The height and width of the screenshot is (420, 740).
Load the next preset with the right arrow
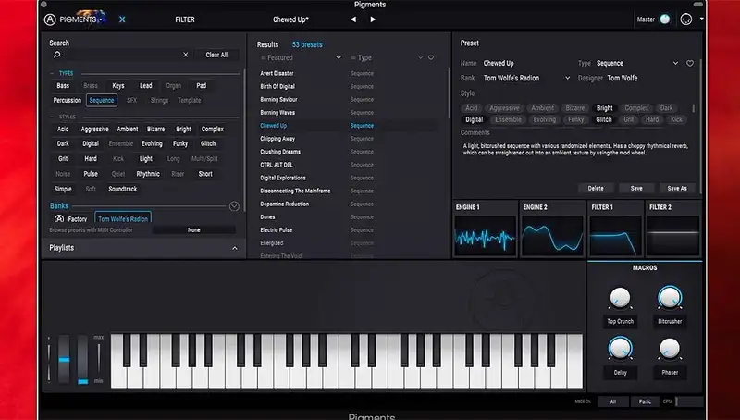(373, 19)
